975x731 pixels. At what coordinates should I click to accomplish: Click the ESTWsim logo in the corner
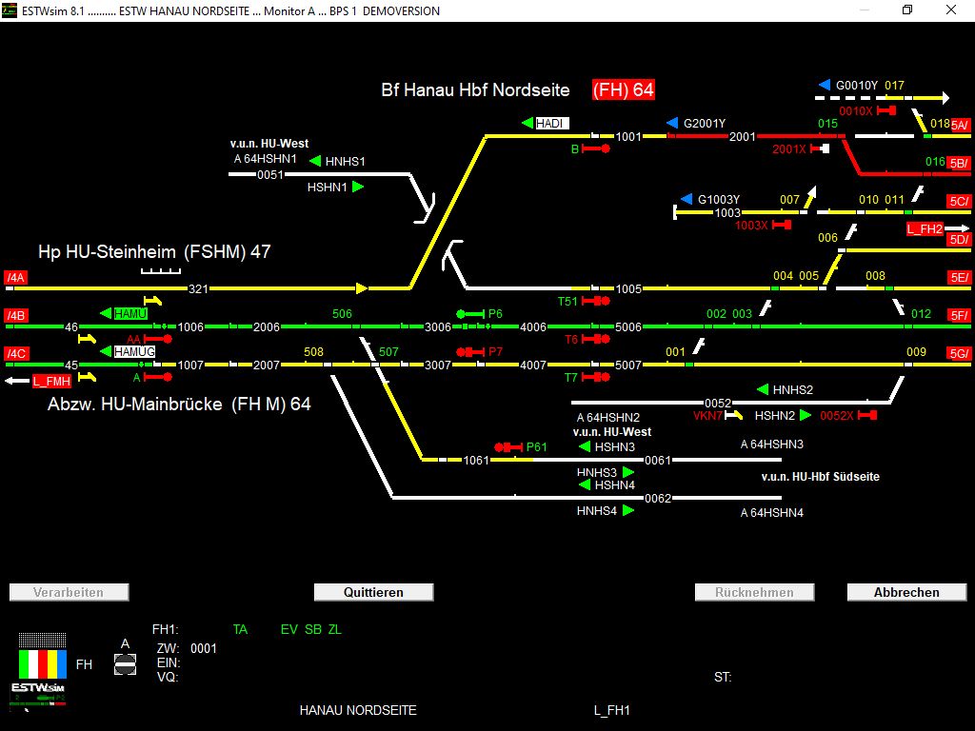38,686
